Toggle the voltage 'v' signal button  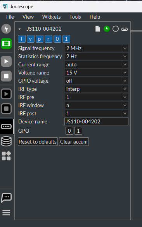pyautogui.click(x=30, y=39)
